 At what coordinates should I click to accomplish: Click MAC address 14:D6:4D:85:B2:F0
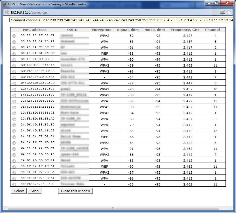(x=38, y=124)
